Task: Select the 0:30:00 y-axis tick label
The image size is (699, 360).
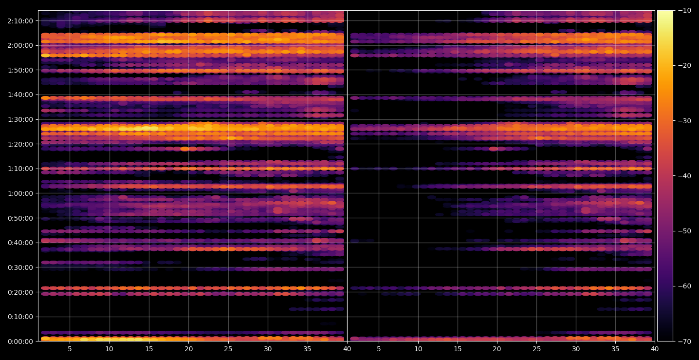Action: 20,267
